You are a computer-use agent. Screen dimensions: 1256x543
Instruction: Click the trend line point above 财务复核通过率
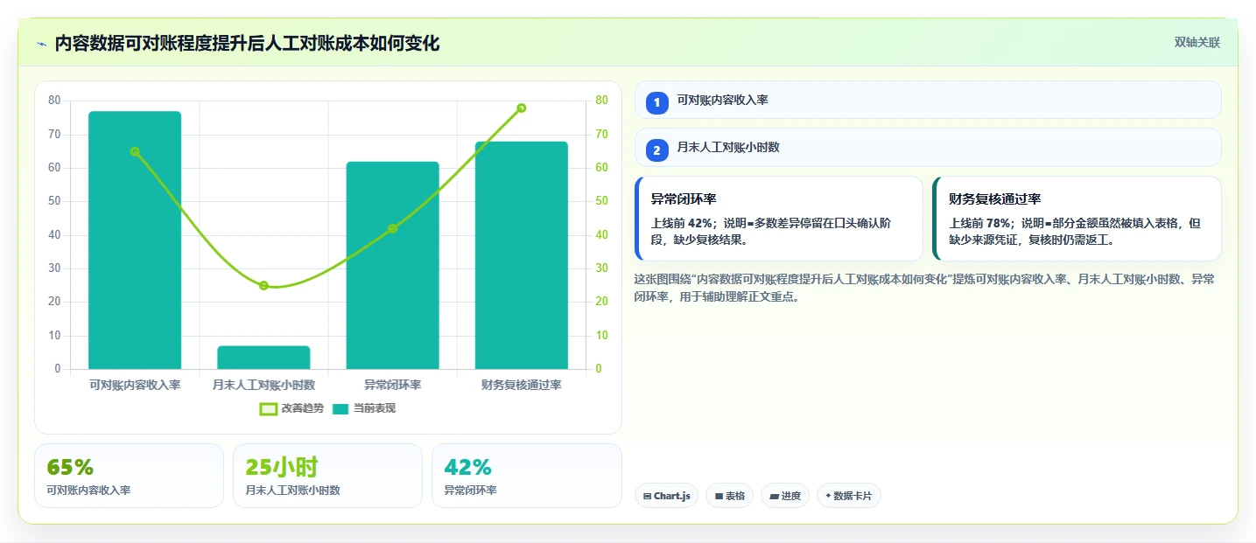coord(522,108)
